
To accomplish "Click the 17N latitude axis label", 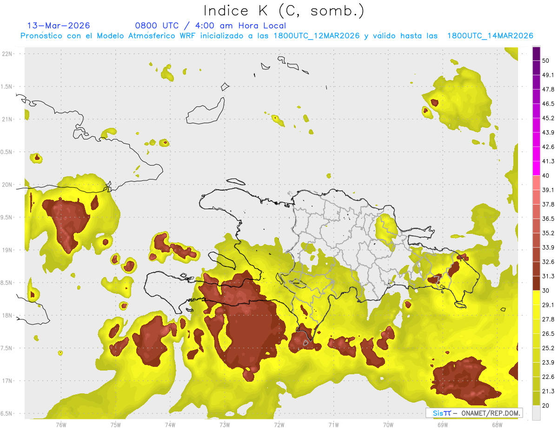I will [7, 381].
